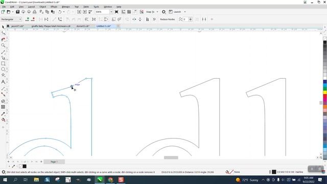Image resolution: width=327 pixels, height=184 pixels.
Task: Open the zoom level dropdown
Action: tap(111, 12)
